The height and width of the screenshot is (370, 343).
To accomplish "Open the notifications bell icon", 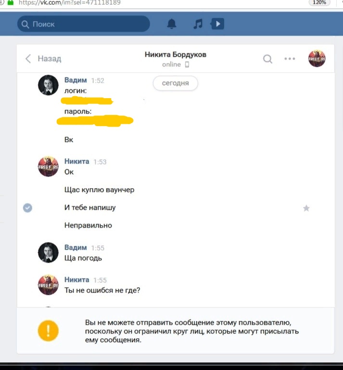I will [171, 24].
